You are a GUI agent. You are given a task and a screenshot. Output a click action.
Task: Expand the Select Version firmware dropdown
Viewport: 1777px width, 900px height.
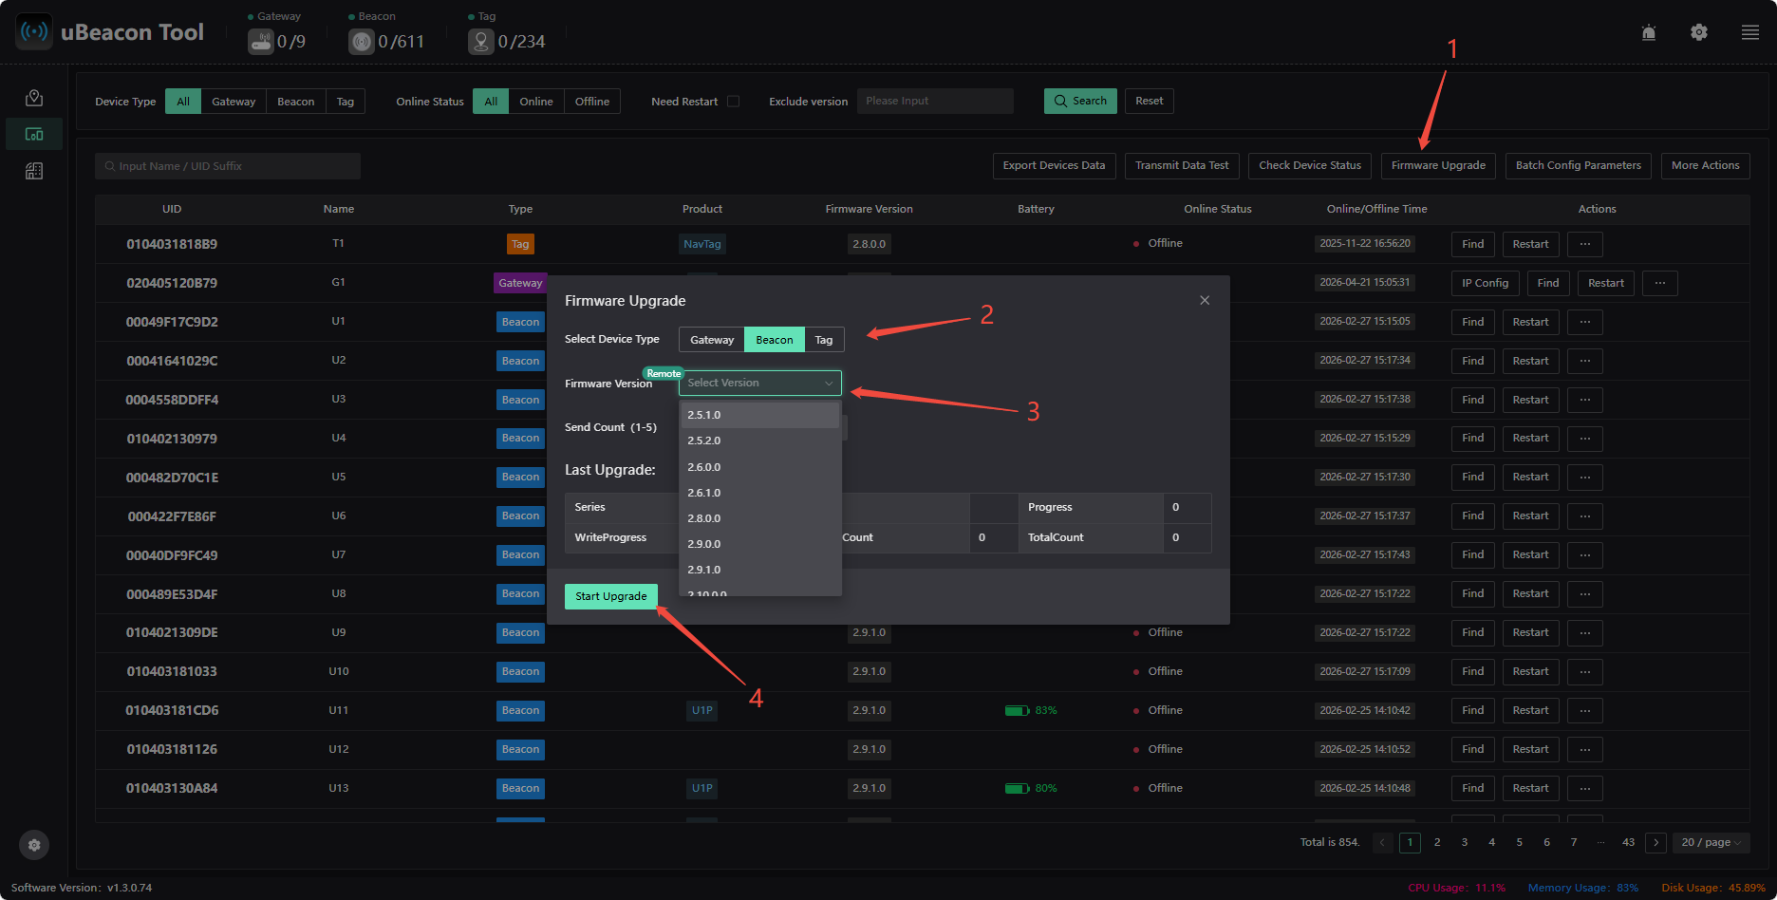pyautogui.click(x=760, y=383)
